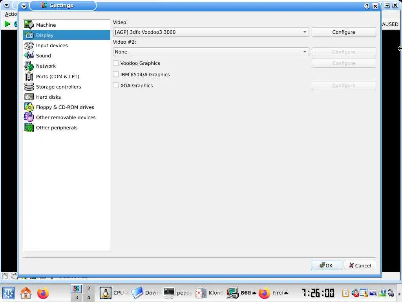Open the Settings window title menu arrow
Image resolution: width=402 pixels, height=302 pixels.
pos(24,6)
